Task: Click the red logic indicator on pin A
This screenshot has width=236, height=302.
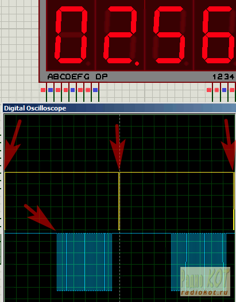Action: pyautogui.click(x=43, y=90)
